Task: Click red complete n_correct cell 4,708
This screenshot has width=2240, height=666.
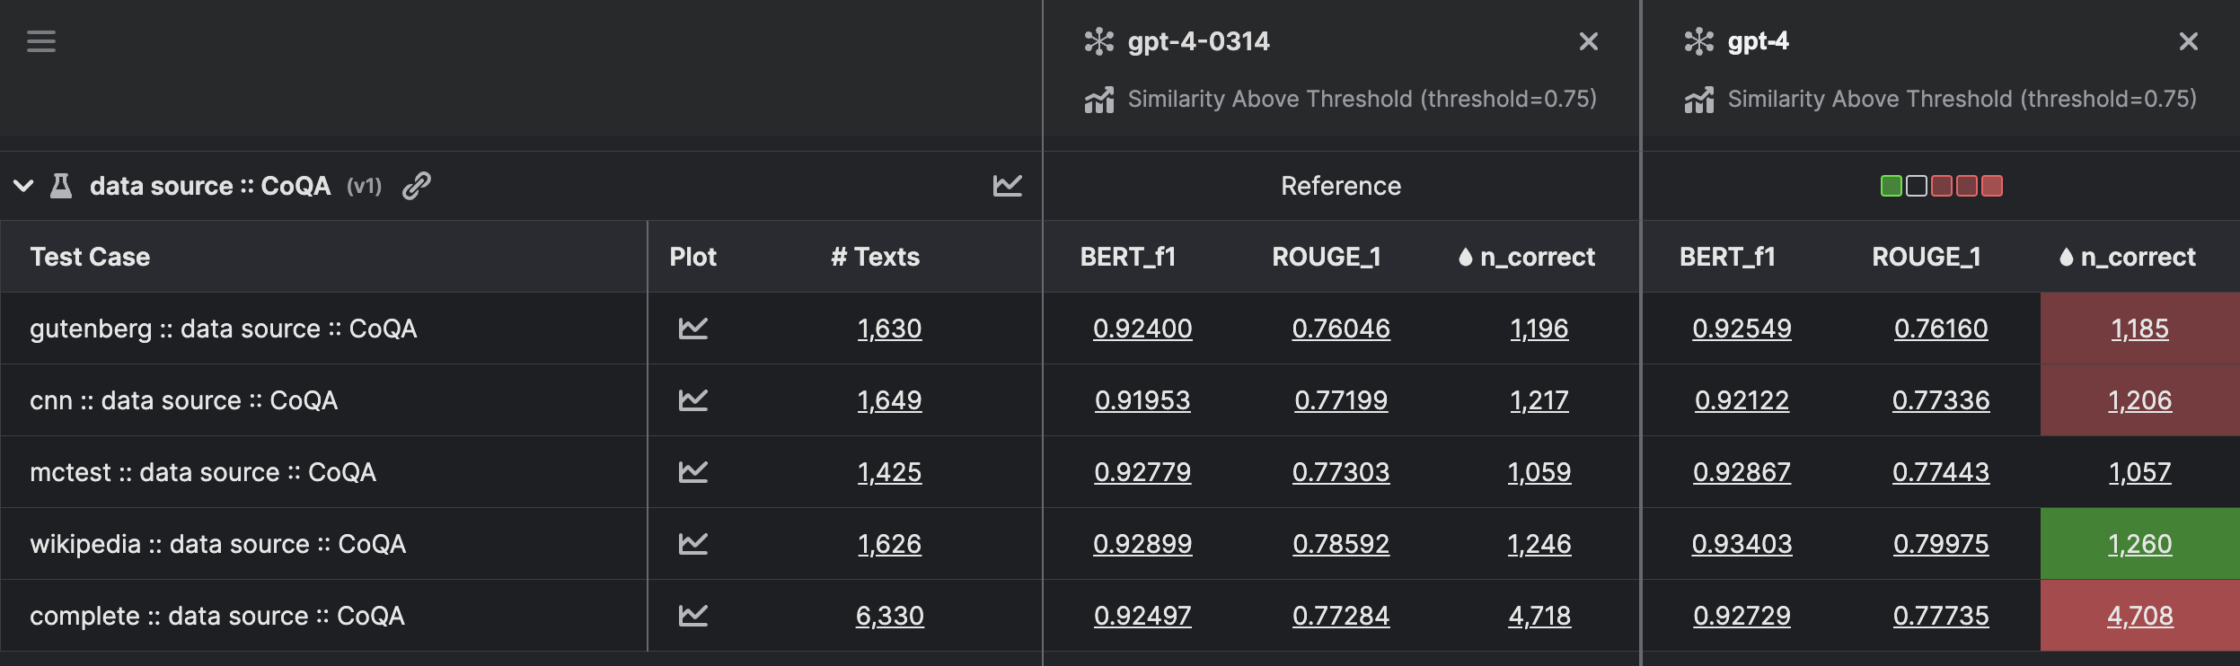Action: (x=2139, y=616)
